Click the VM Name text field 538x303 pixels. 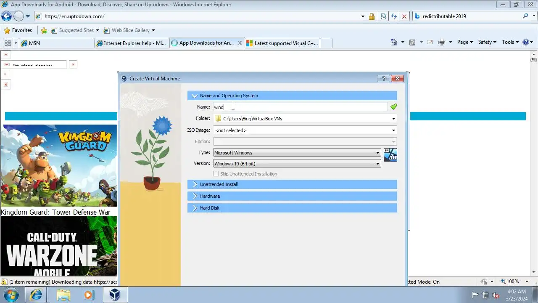coord(301,107)
